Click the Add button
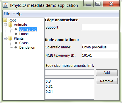 tap(107, 73)
